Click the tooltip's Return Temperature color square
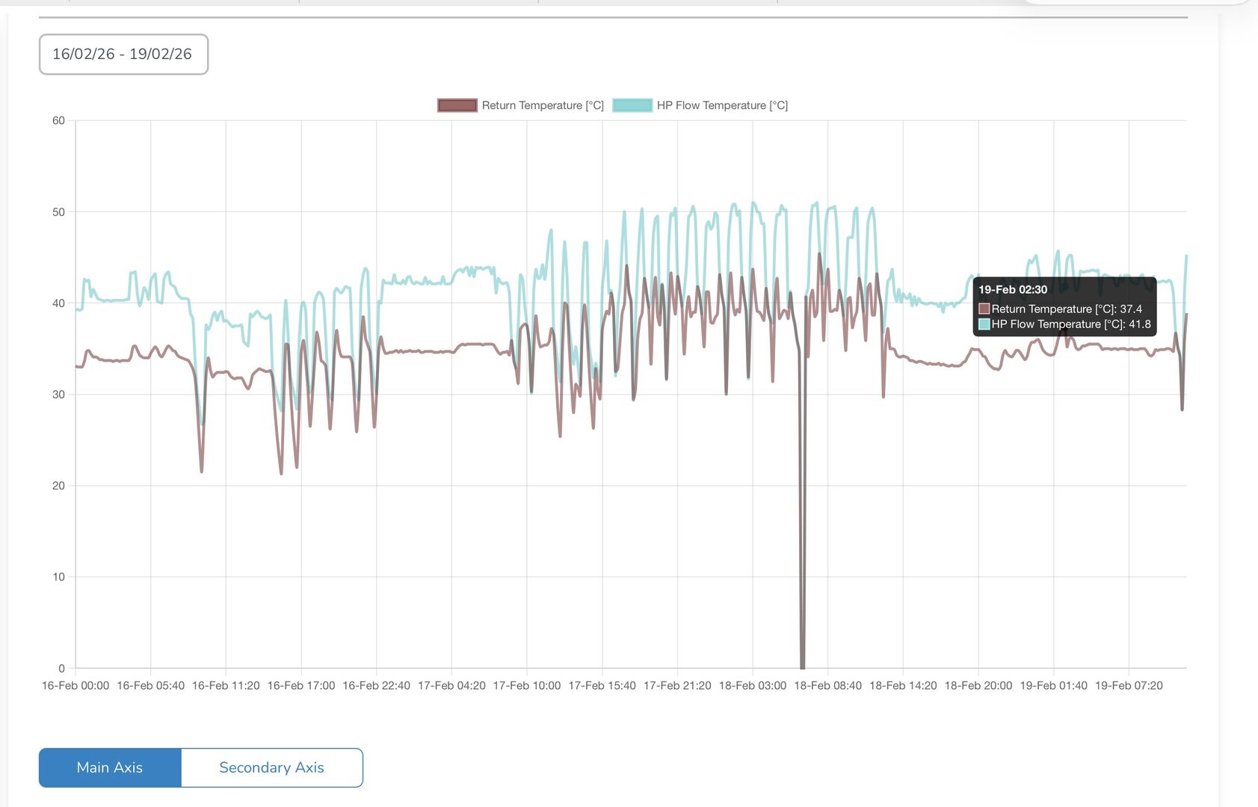 [984, 309]
